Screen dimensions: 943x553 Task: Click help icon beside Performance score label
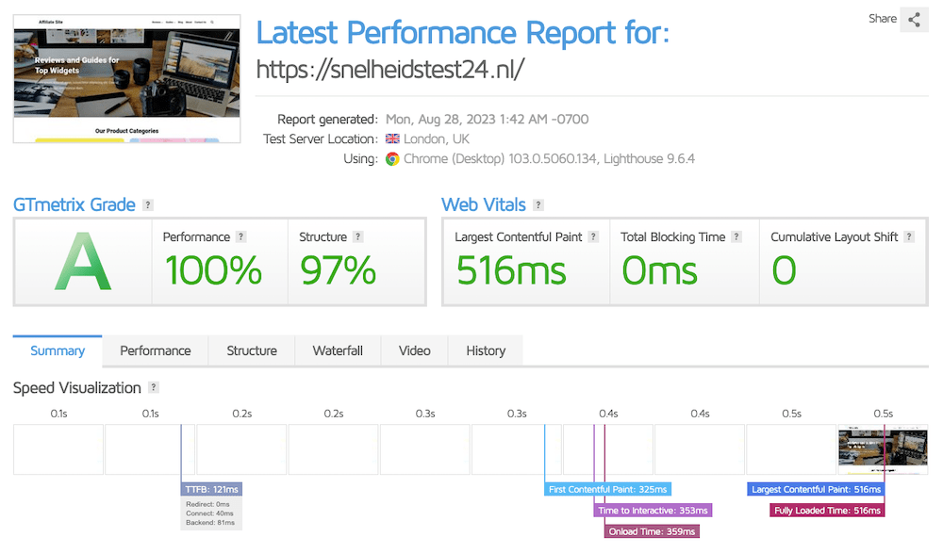pos(241,237)
